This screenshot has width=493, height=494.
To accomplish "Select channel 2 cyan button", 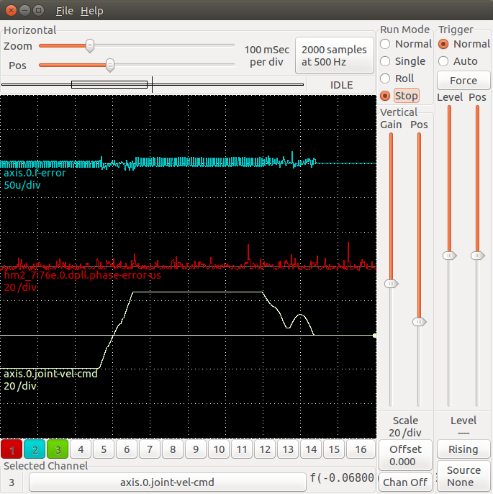I will point(35,449).
